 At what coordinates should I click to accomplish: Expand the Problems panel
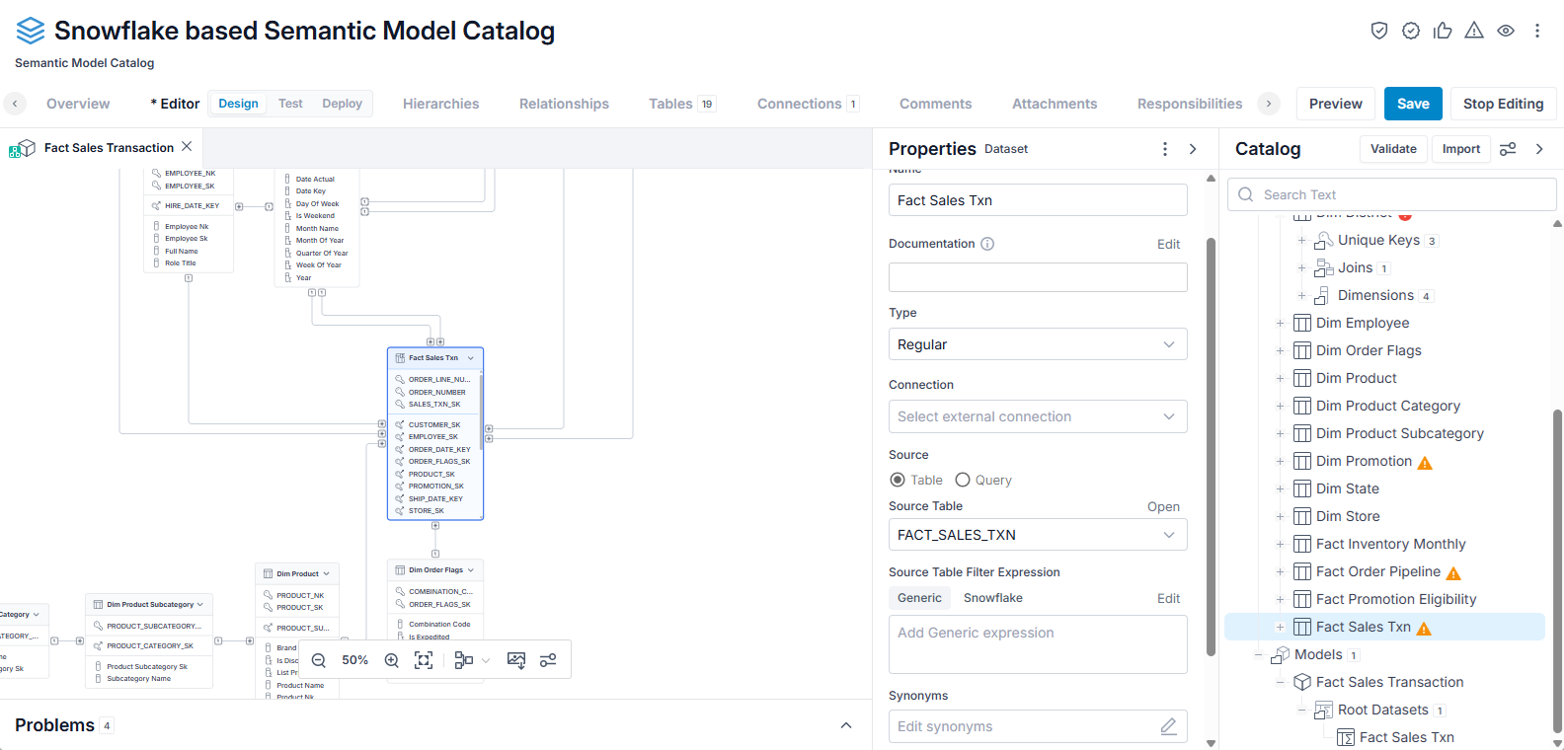846,725
